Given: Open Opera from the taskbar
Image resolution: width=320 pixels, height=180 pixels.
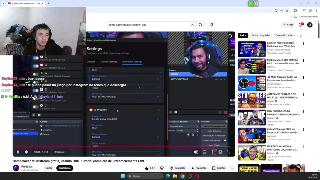Looking at the screenshot, I should (197, 176).
